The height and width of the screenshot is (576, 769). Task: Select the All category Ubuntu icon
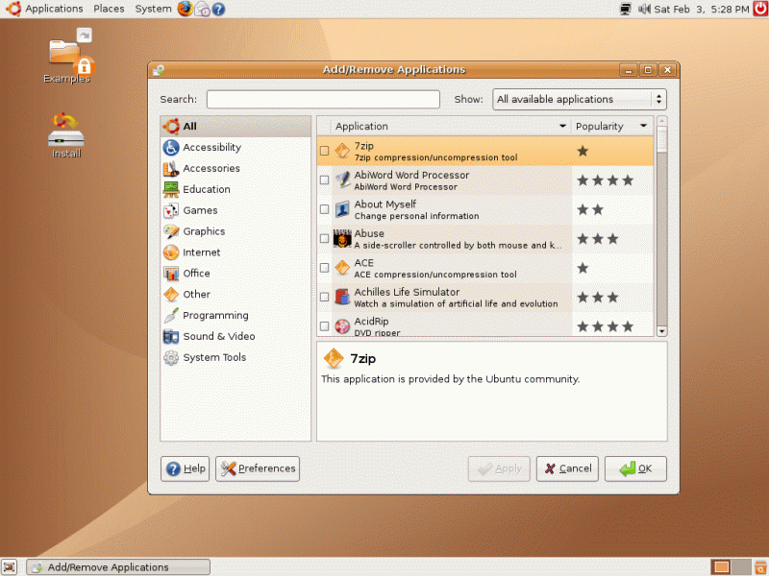171,127
